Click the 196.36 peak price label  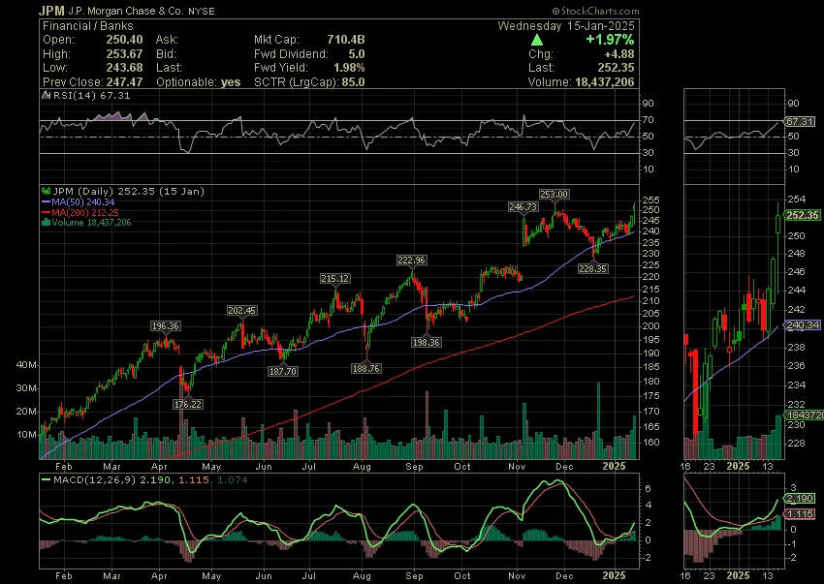(166, 326)
